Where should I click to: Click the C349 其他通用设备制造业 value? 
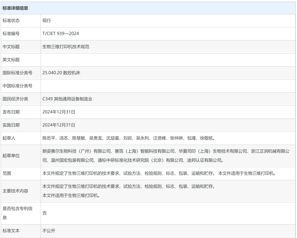point(67,99)
